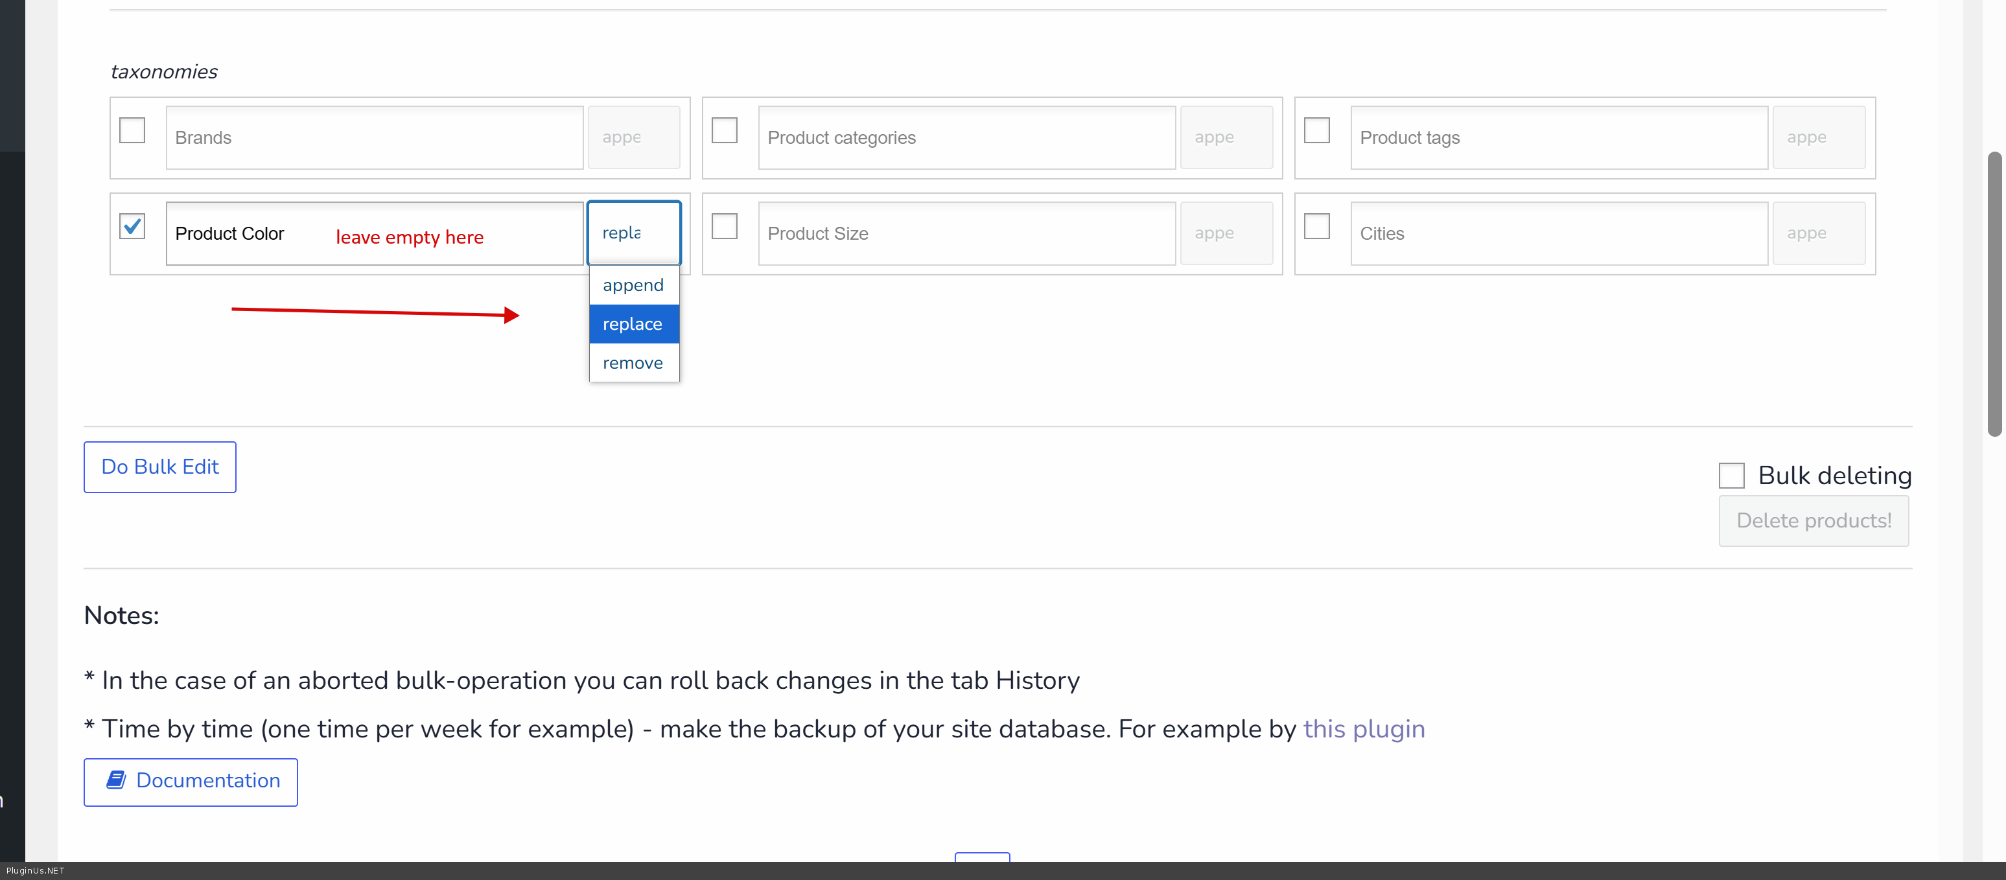Click the Documentation book icon
The image size is (2006, 880).
pos(116,780)
